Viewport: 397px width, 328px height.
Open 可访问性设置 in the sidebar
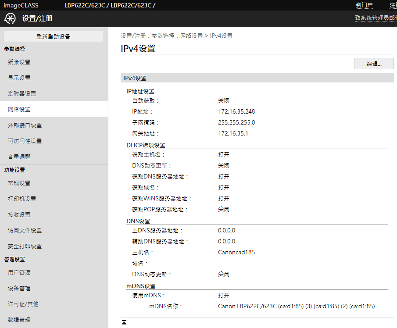[x=54, y=141]
